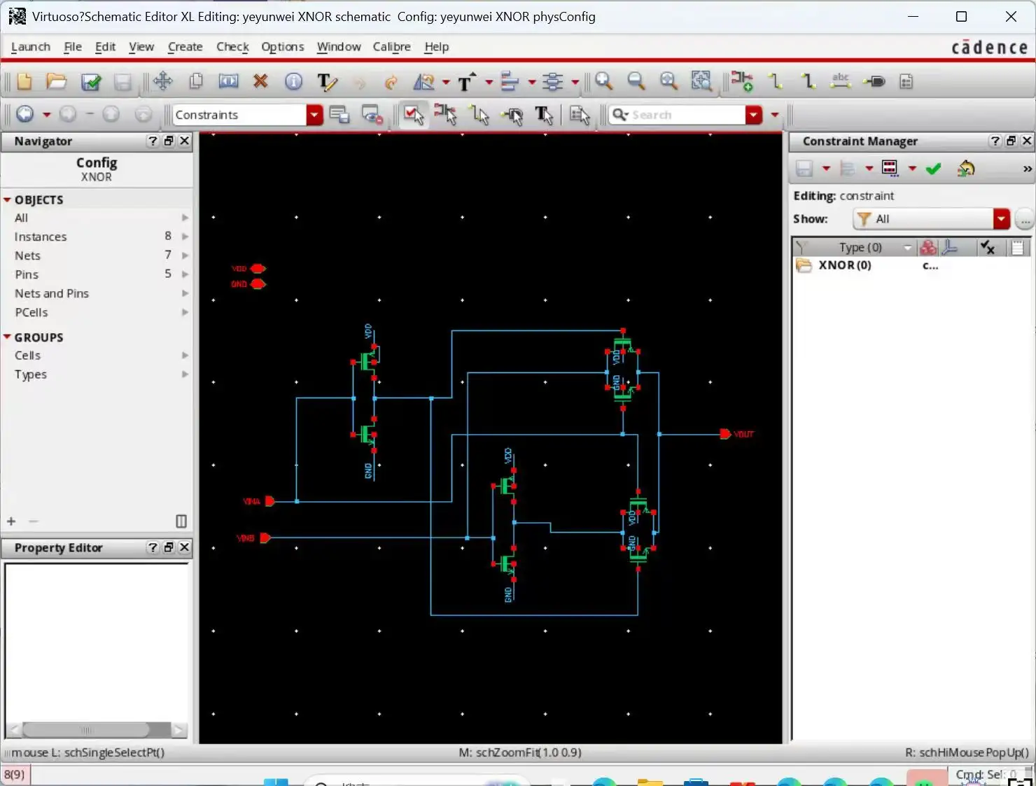Open the Calibre menu
The width and height of the screenshot is (1036, 786).
click(391, 47)
